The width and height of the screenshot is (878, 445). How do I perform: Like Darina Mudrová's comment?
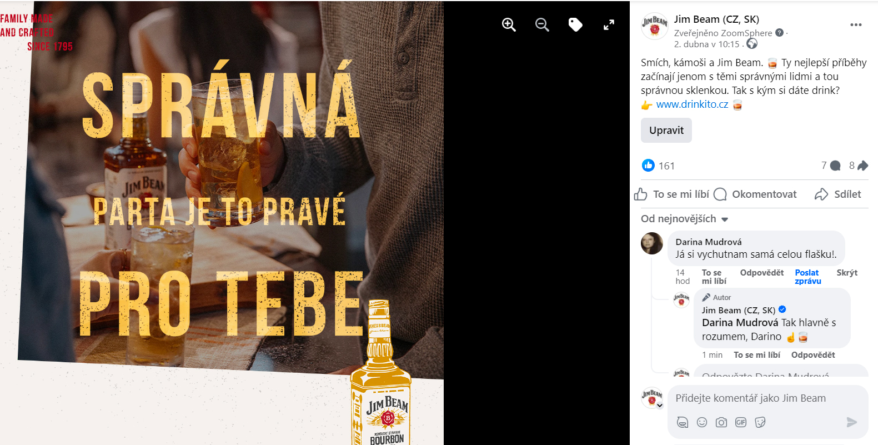(x=714, y=277)
